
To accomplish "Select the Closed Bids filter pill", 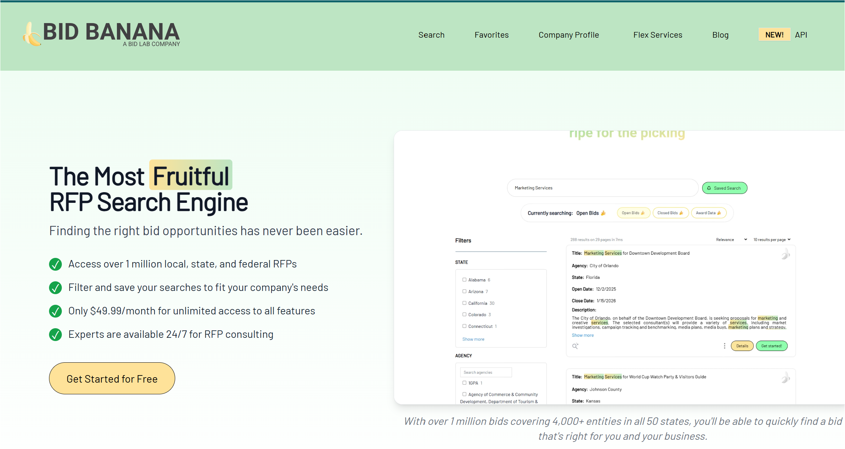I will [x=670, y=213].
